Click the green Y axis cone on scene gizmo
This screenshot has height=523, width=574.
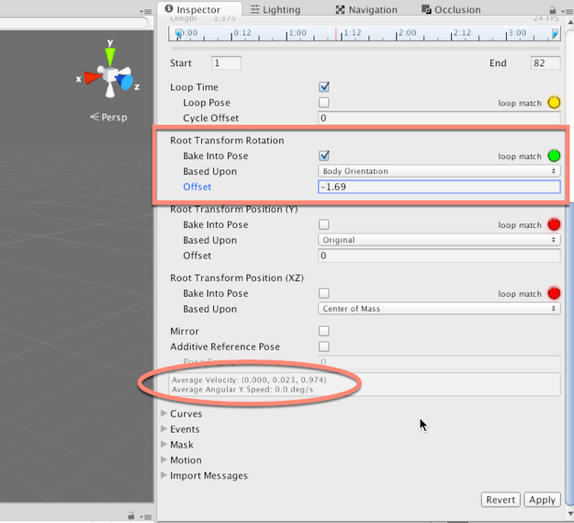[x=111, y=56]
